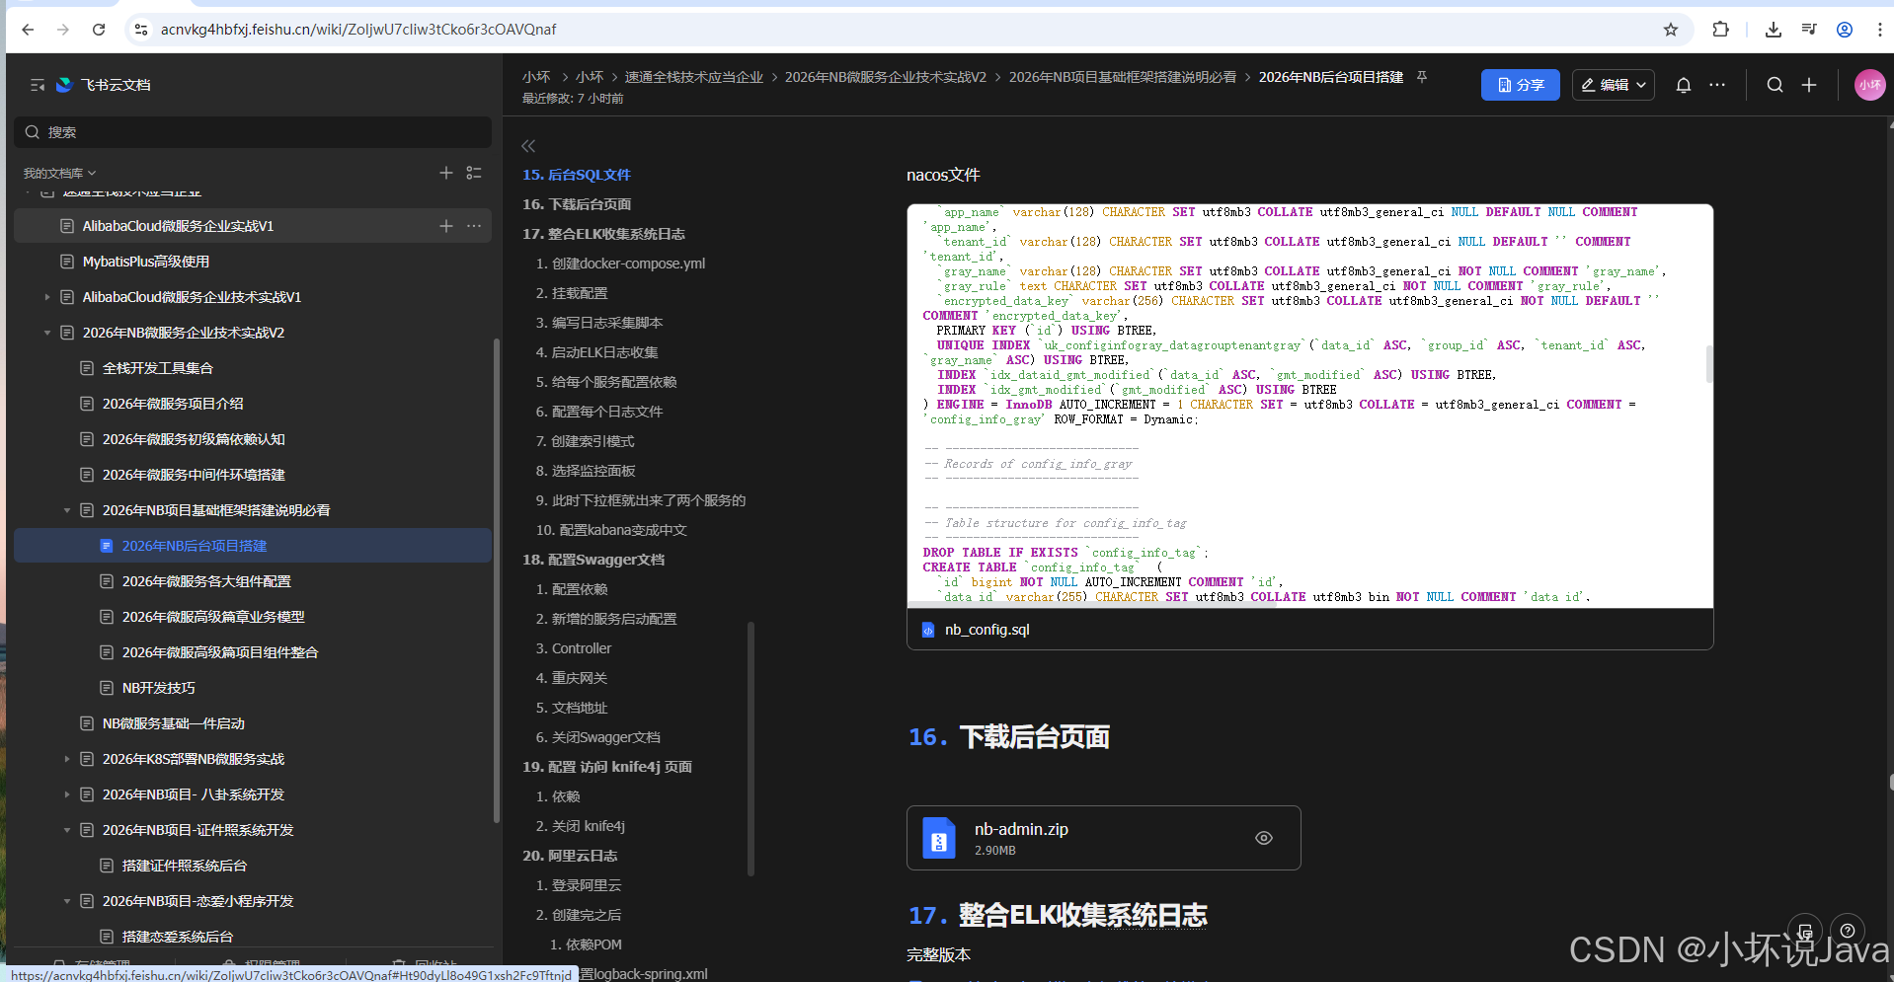Click the 分享 share button
This screenshot has height=982, width=1894.
(1520, 85)
